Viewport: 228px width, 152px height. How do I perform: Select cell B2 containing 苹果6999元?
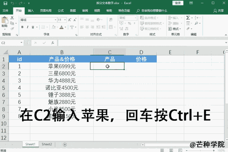[62, 66]
